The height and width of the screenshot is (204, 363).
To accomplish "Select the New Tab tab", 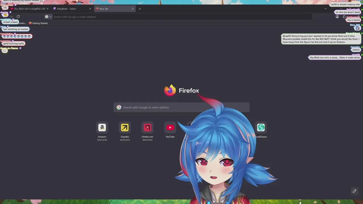I will pyautogui.click(x=114, y=9).
